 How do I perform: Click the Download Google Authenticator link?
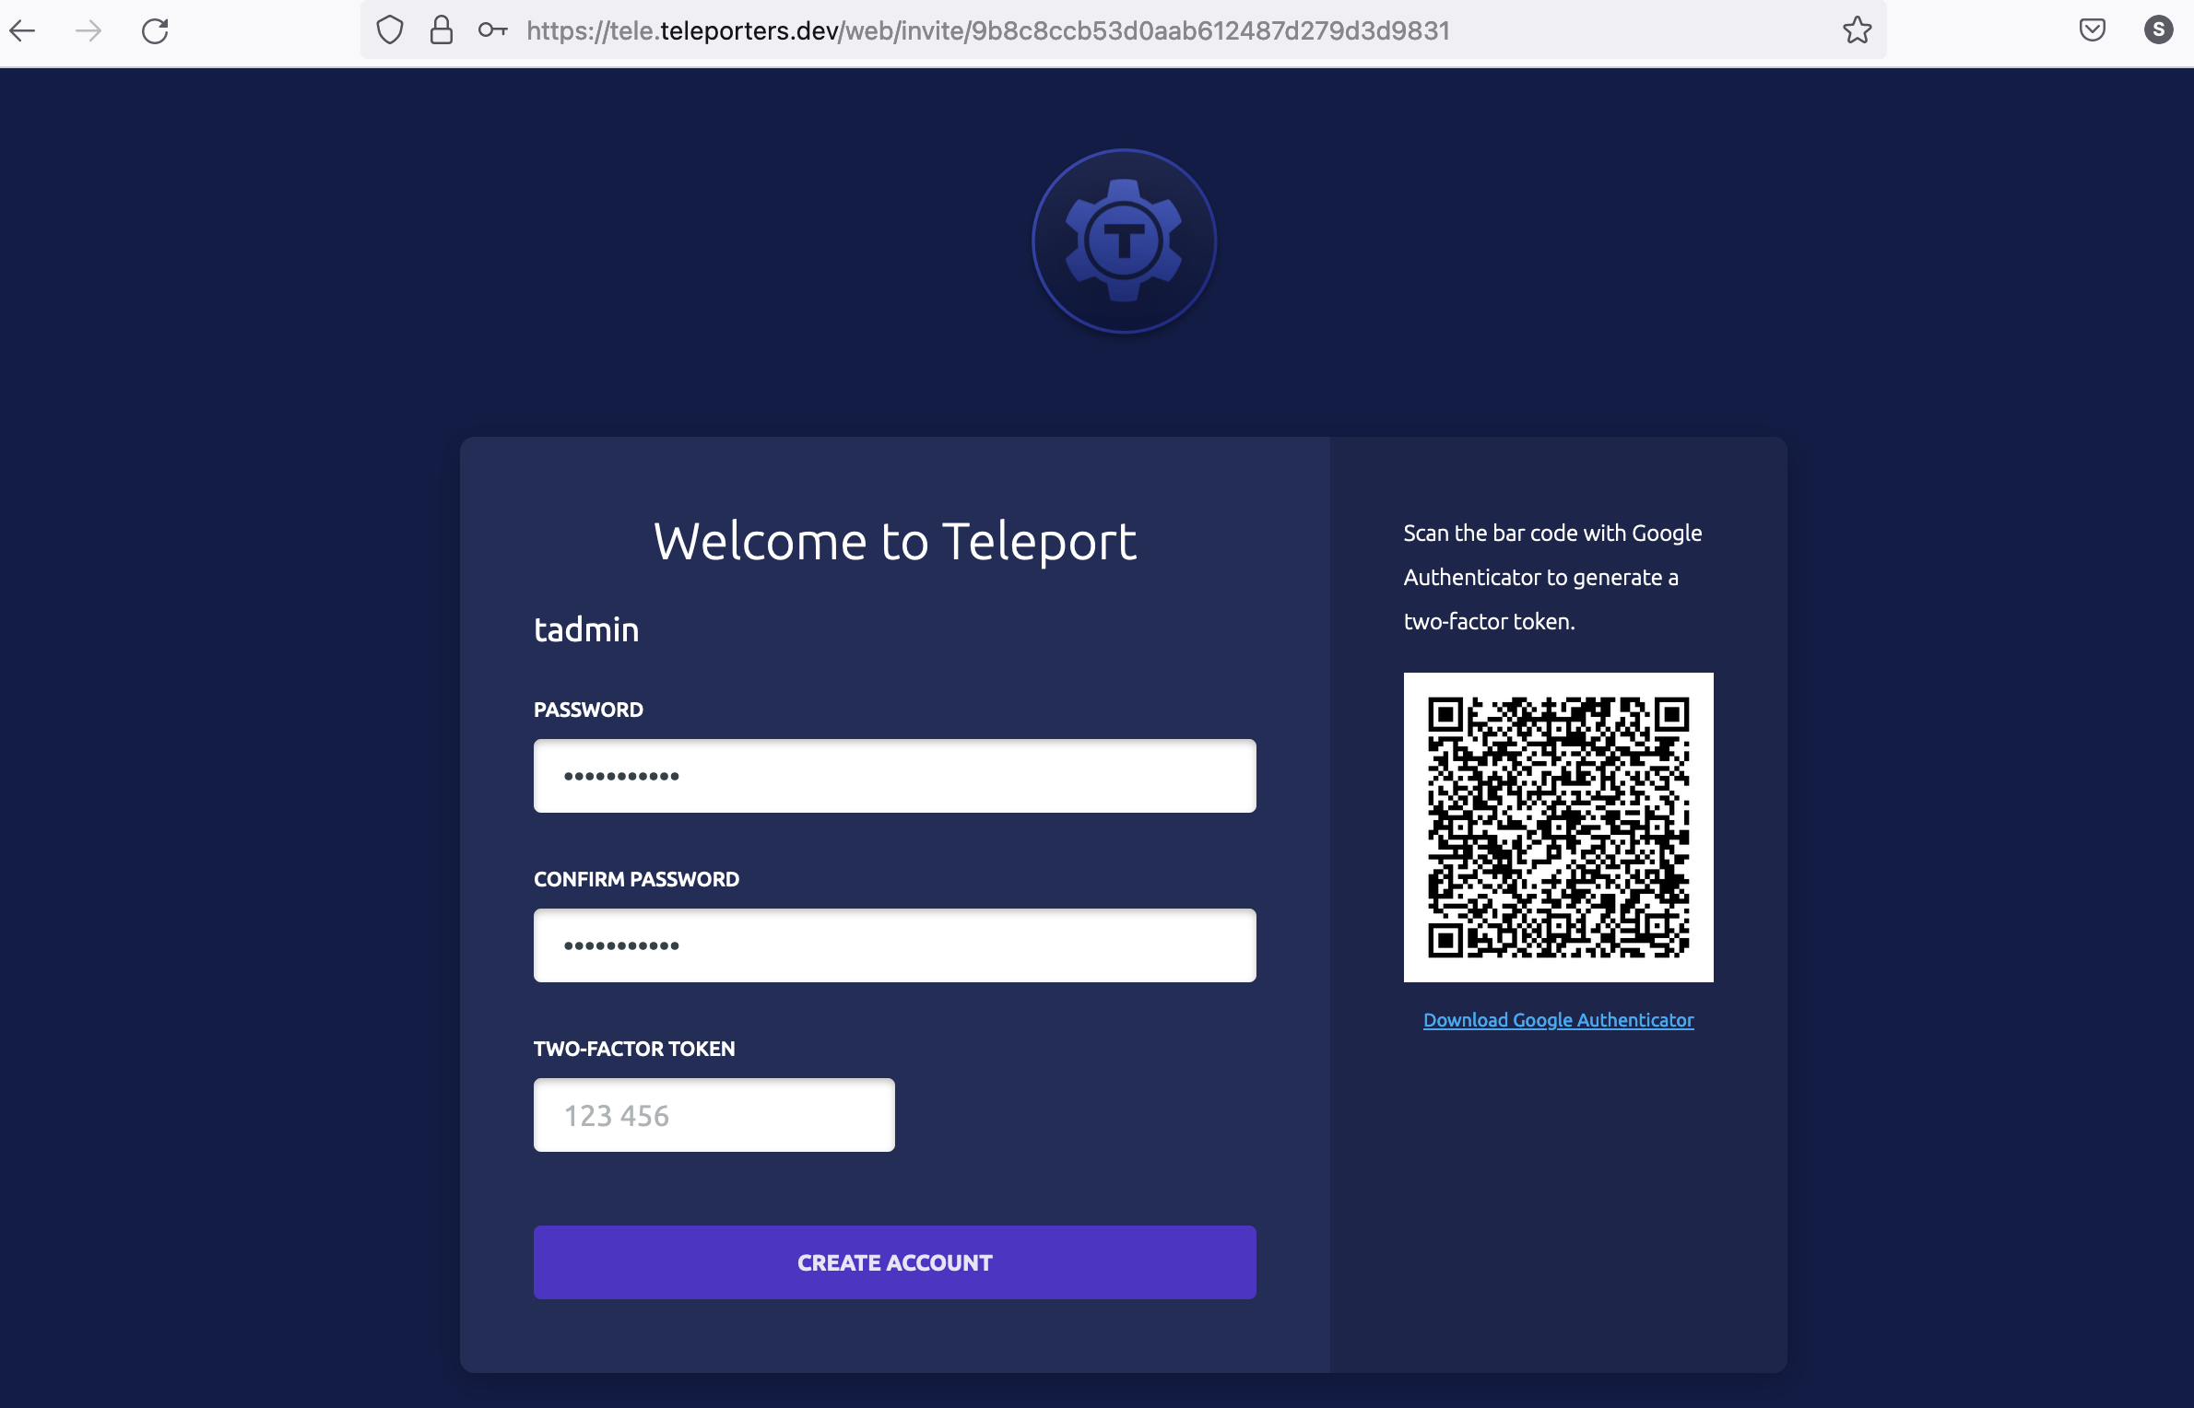click(1558, 1018)
